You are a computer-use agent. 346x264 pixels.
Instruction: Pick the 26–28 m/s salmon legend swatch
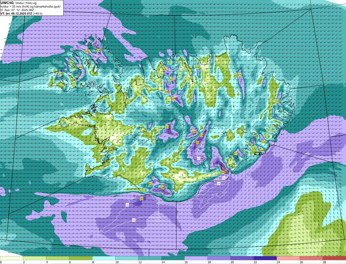pyautogui.click(x=311, y=258)
